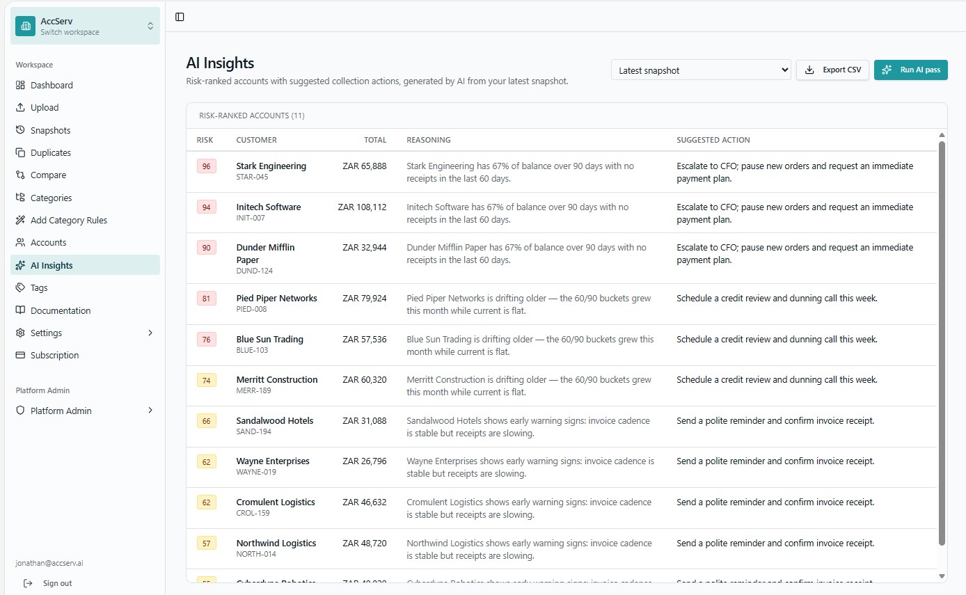The width and height of the screenshot is (966, 595).
Task: Select the Initech Software customer name
Action: click(269, 207)
